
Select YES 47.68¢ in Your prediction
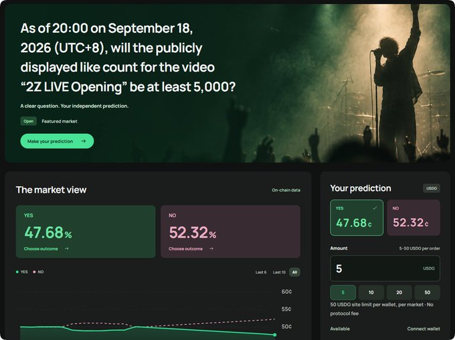tap(357, 218)
